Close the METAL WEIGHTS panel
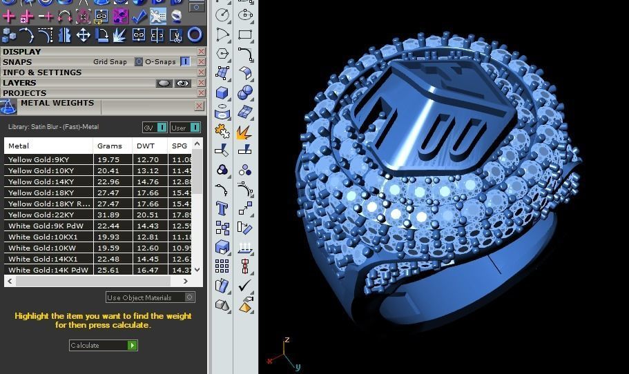The image size is (629, 374). click(199, 106)
